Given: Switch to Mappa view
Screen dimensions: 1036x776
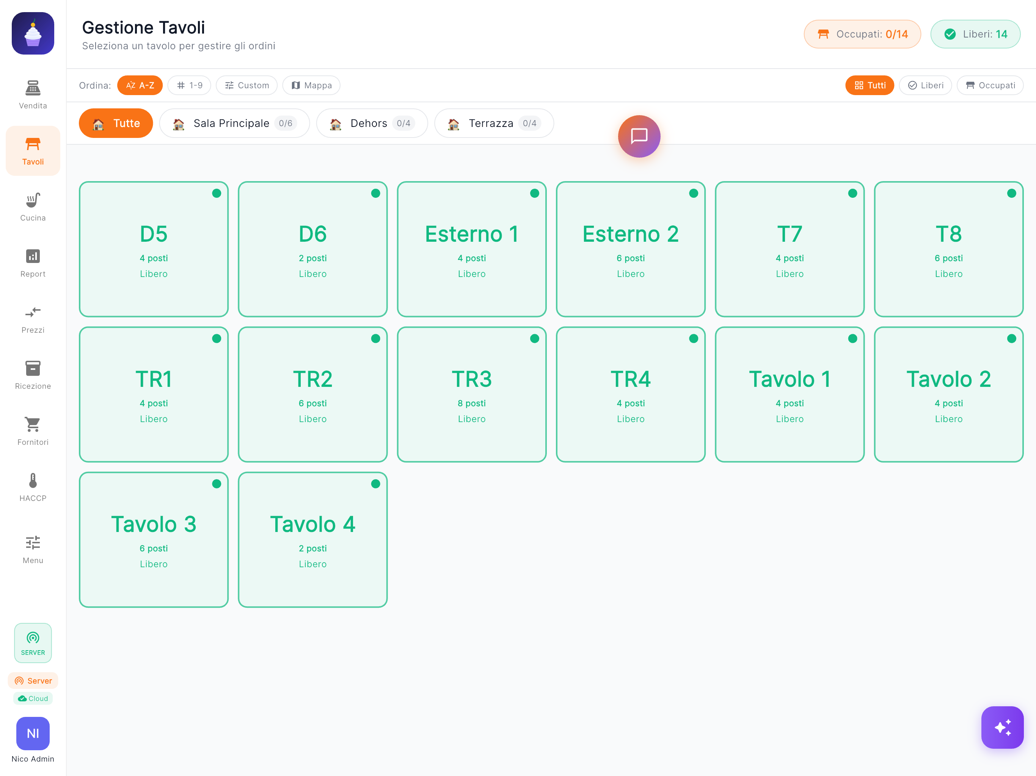Looking at the screenshot, I should click(x=311, y=85).
